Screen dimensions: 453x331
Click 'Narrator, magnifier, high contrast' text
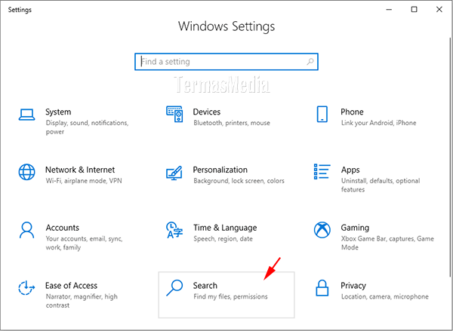pos(82,301)
